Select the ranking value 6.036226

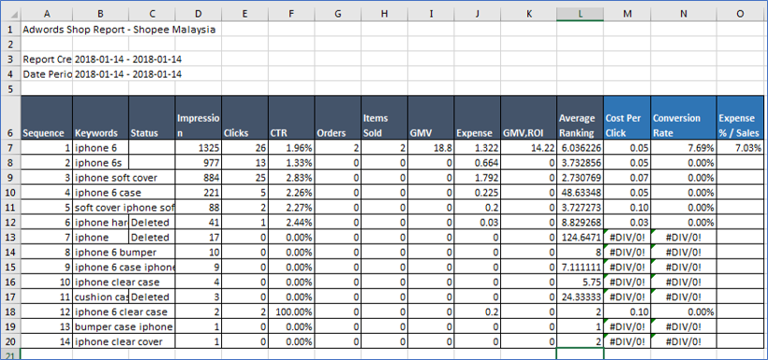point(580,148)
